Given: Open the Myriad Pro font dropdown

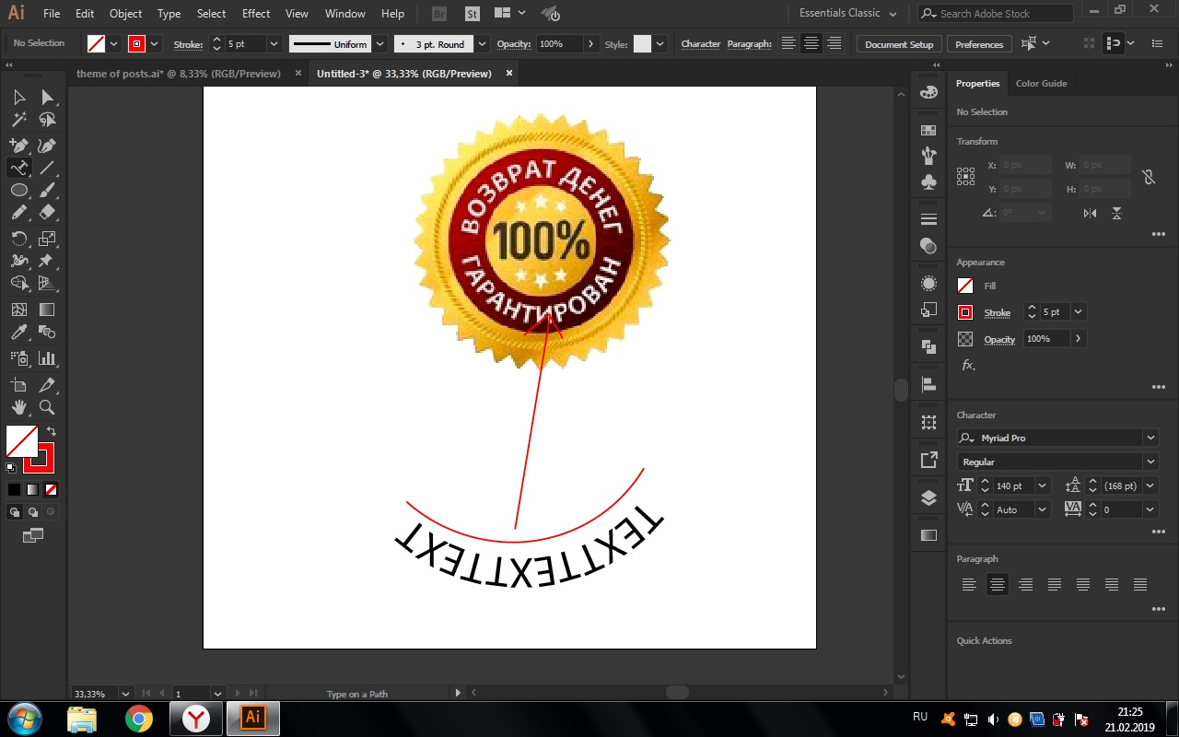Looking at the screenshot, I should coord(1150,438).
